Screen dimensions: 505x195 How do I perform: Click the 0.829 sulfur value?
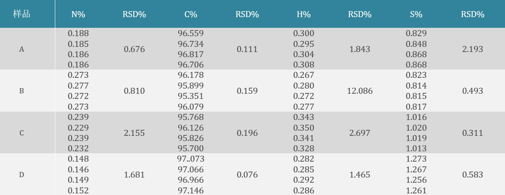(x=416, y=33)
